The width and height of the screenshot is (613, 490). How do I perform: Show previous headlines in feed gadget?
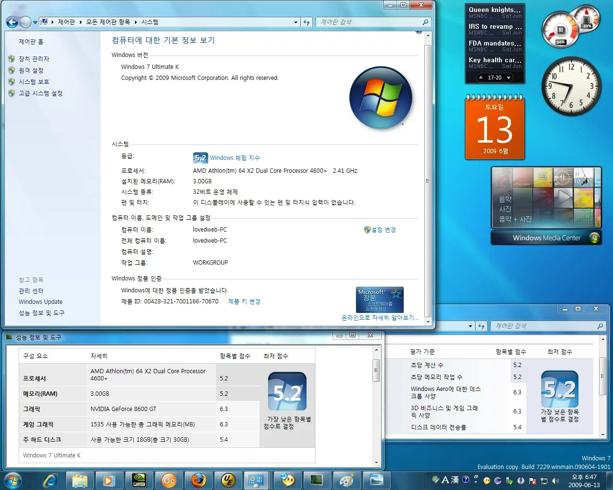(x=481, y=78)
